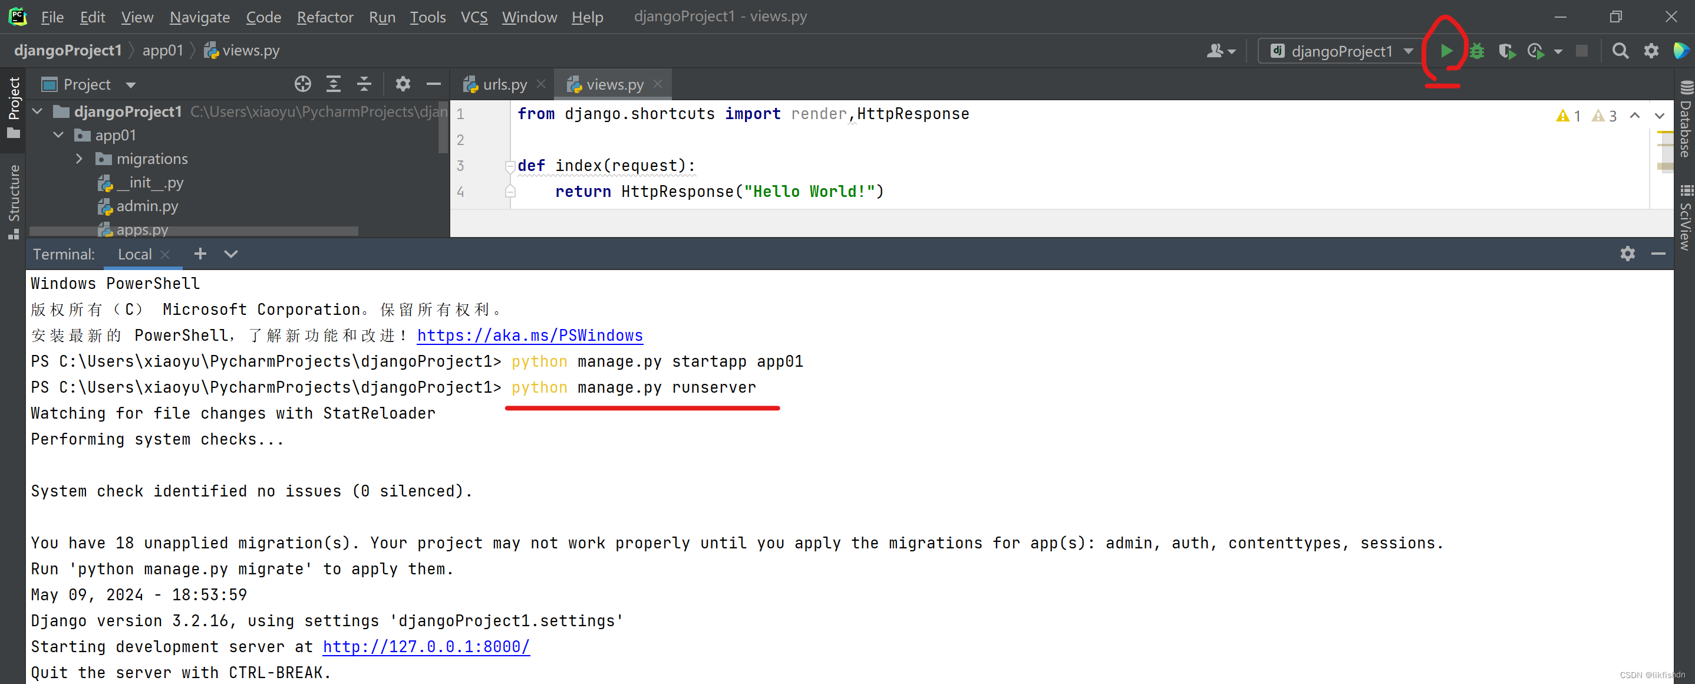
Task: Collapse the djangoProject1 root folder
Action: (38, 111)
